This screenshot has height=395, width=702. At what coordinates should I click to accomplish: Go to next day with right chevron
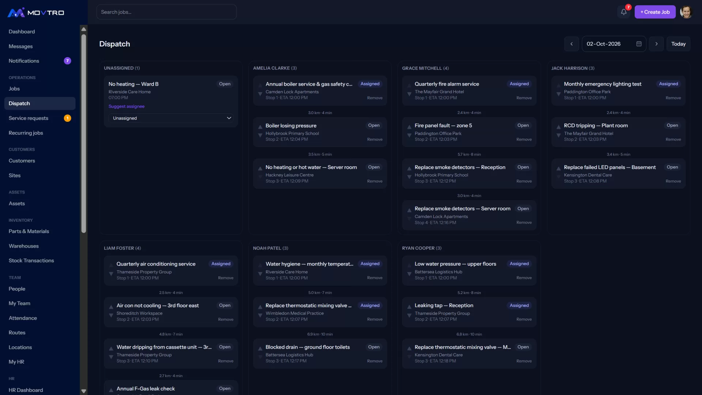(x=656, y=44)
